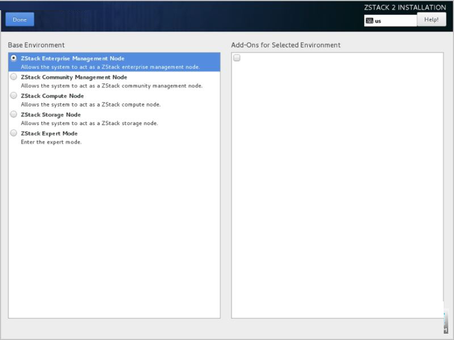Viewport: 454px width, 340px height.
Task: Click the ZStack storage node description line
Action: click(90, 123)
